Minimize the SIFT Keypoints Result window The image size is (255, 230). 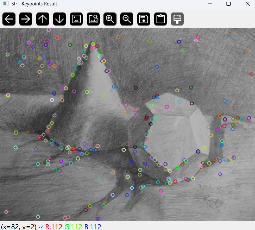(209, 4)
